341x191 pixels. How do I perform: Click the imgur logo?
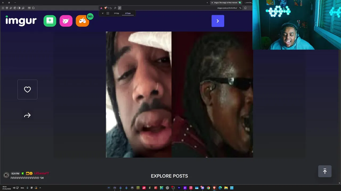tap(21, 21)
